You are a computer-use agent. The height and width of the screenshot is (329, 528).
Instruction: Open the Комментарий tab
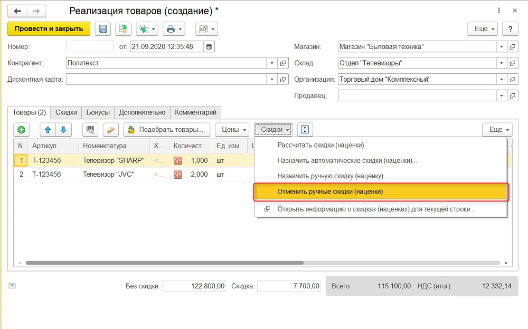[196, 112]
